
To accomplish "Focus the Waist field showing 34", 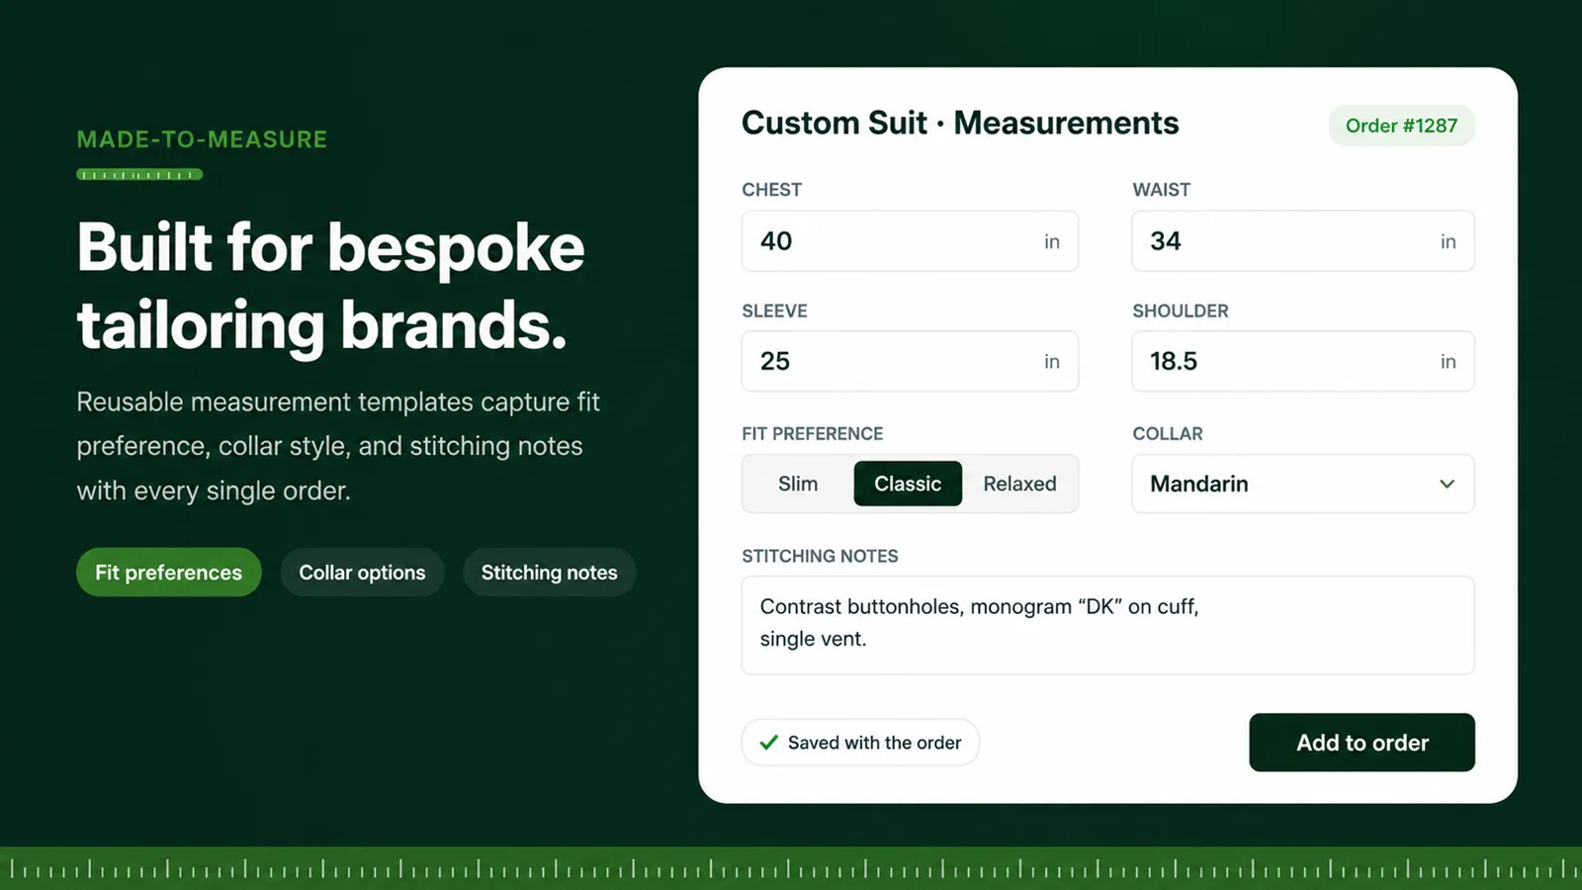I will [x=1303, y=241].
